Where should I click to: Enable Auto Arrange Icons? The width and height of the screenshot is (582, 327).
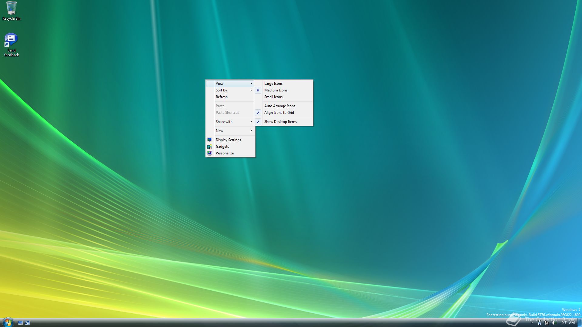pyautogui.click(x=283, y=106)
